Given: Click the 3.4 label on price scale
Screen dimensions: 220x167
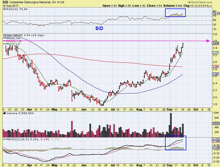Looking at the screenshot, I should point(215,48).
